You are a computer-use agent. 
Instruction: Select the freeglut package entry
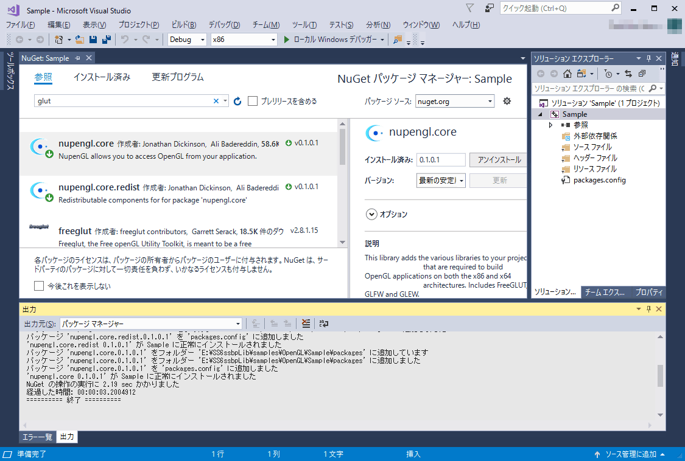point(178,234)
